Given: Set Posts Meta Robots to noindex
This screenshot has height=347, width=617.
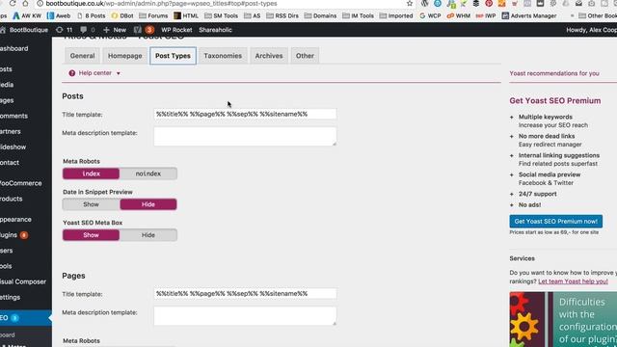Looking at the screenshot, I should tap(148, 173).
